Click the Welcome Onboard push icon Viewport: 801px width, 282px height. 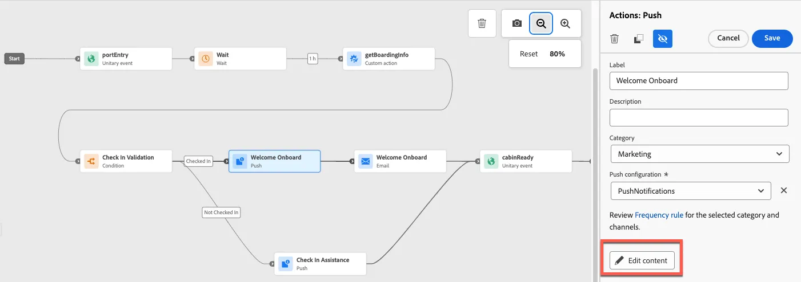[x=239, y=161]
